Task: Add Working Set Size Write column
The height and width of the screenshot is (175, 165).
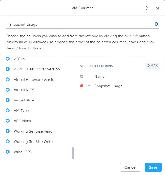Action: click(x=8, y=141)
